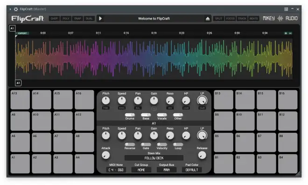Toggle the Velocity switch

[x=162, y=144]
